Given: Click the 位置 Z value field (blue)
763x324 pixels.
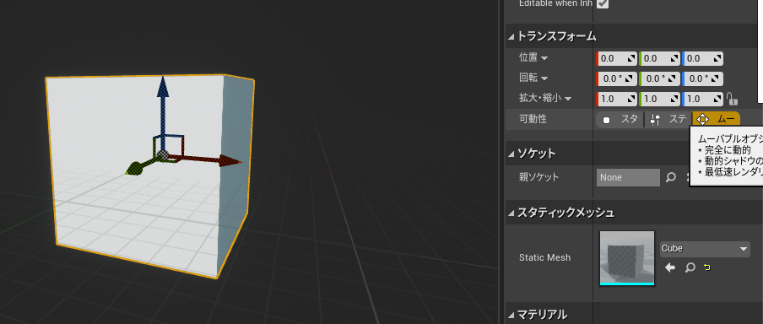Looking at the screenshot, I should (702, 59).
